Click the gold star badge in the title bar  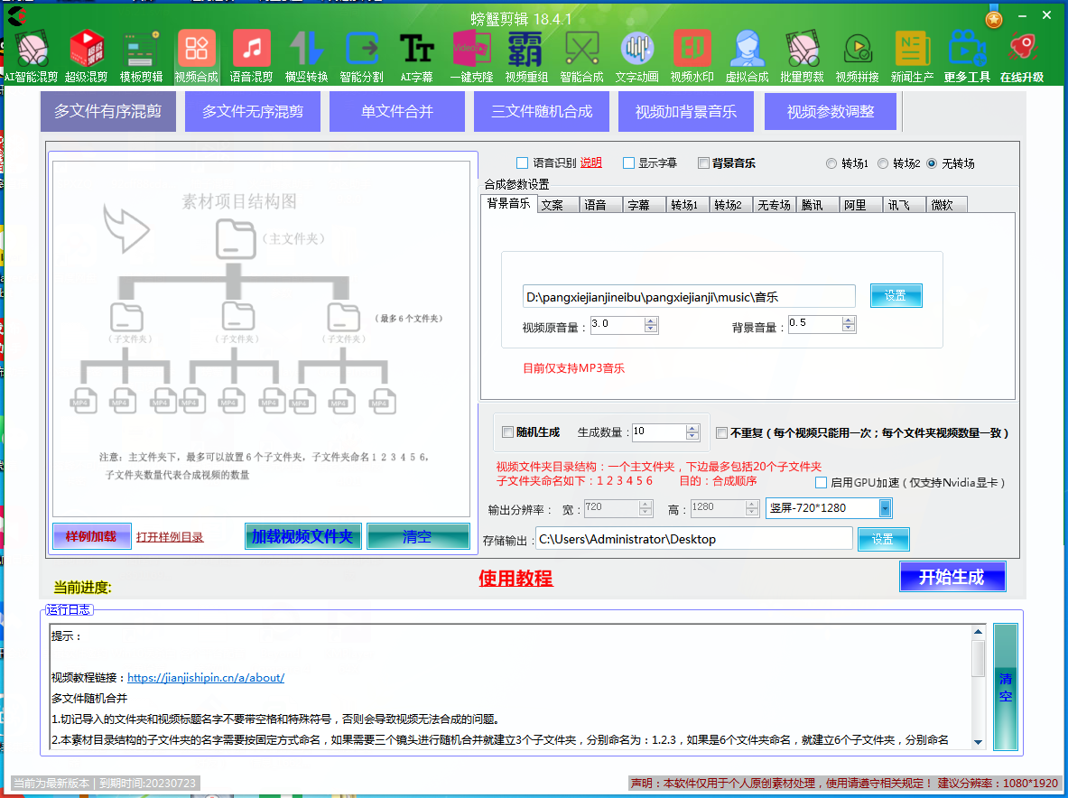coord(994,19)
